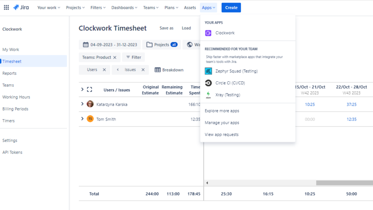Expand all rows chevron in header

coord(82,89)
